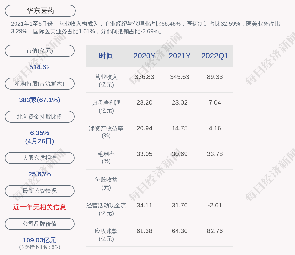Click the 机构持股(占流通盘) label pill
Screen dimensions: 295x255
click(40, 84)
